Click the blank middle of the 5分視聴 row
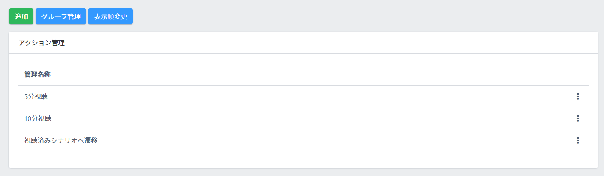 tap(296, 96)
